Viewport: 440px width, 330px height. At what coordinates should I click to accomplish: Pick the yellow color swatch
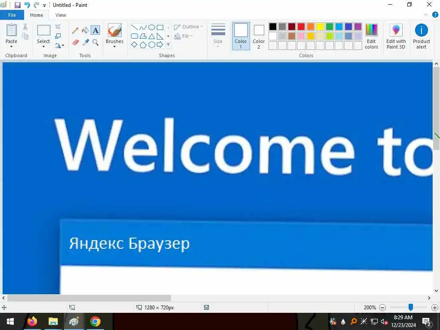pos(320,27)
